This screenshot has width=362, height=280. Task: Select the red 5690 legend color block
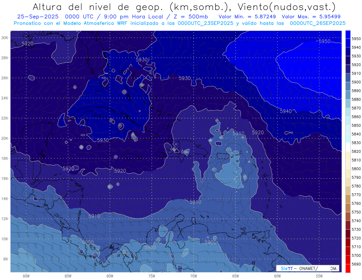click(348, 268)
